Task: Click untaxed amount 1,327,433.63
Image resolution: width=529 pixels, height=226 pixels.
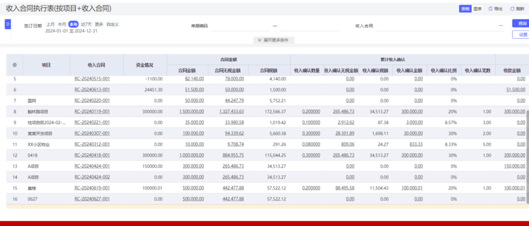Action: (231, 112)
